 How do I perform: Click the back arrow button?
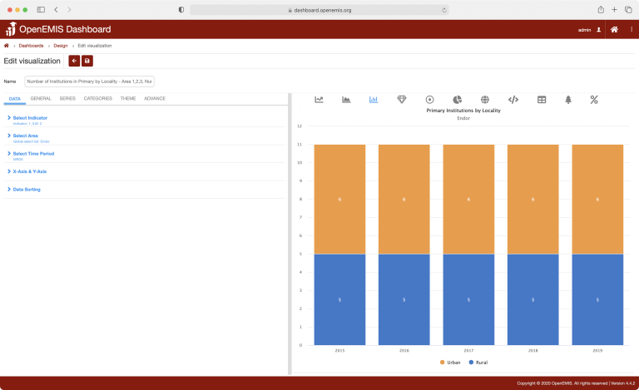click(74, 61)
